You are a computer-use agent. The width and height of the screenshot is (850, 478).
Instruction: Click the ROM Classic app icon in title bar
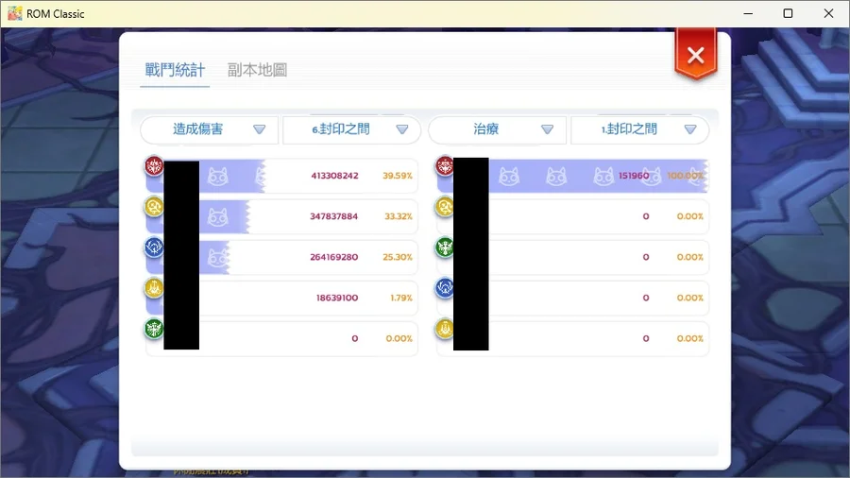coord(15,13)
